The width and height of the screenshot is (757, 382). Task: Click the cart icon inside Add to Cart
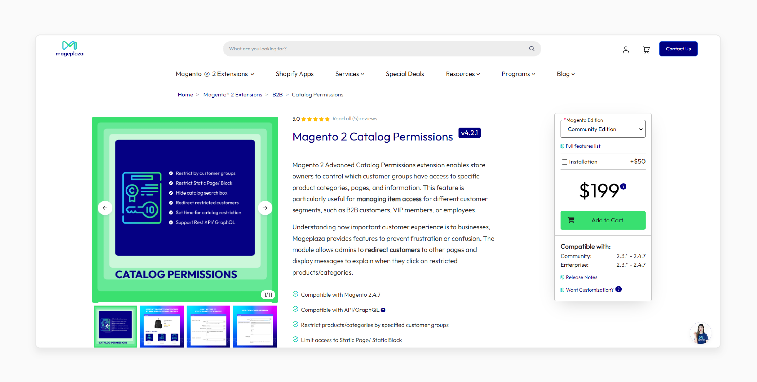tap(571, 220)
